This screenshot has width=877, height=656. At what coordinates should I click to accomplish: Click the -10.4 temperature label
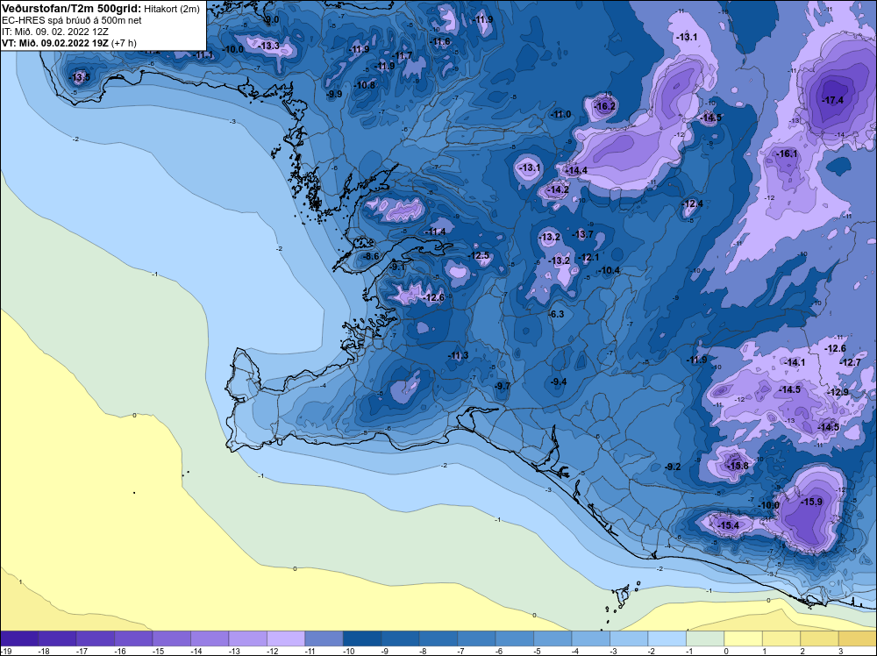(x=610, y=270)
